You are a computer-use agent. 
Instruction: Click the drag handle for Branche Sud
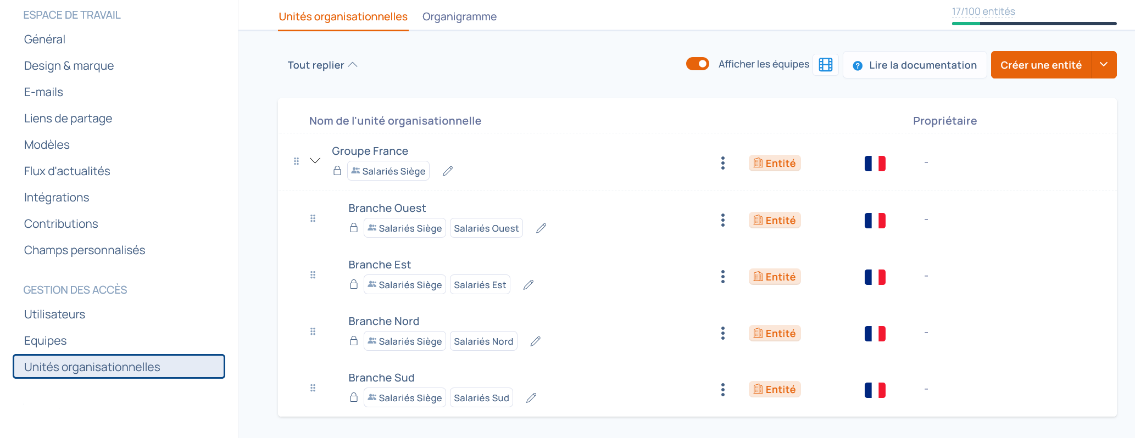click(x=313, y=388)
